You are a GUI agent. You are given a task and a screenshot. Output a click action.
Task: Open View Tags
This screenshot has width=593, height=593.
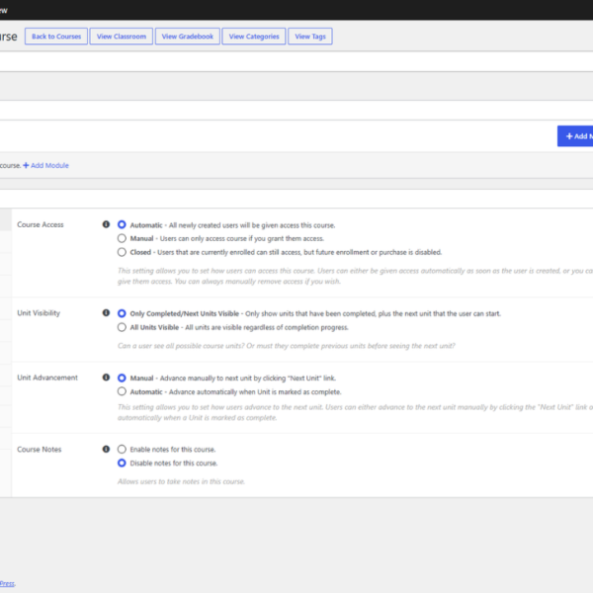[x=310, y=37]
